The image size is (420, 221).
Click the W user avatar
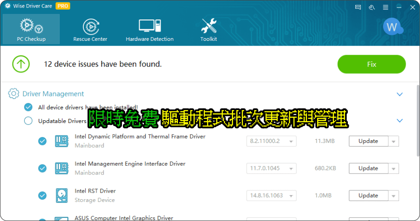(x=392, y=26)
